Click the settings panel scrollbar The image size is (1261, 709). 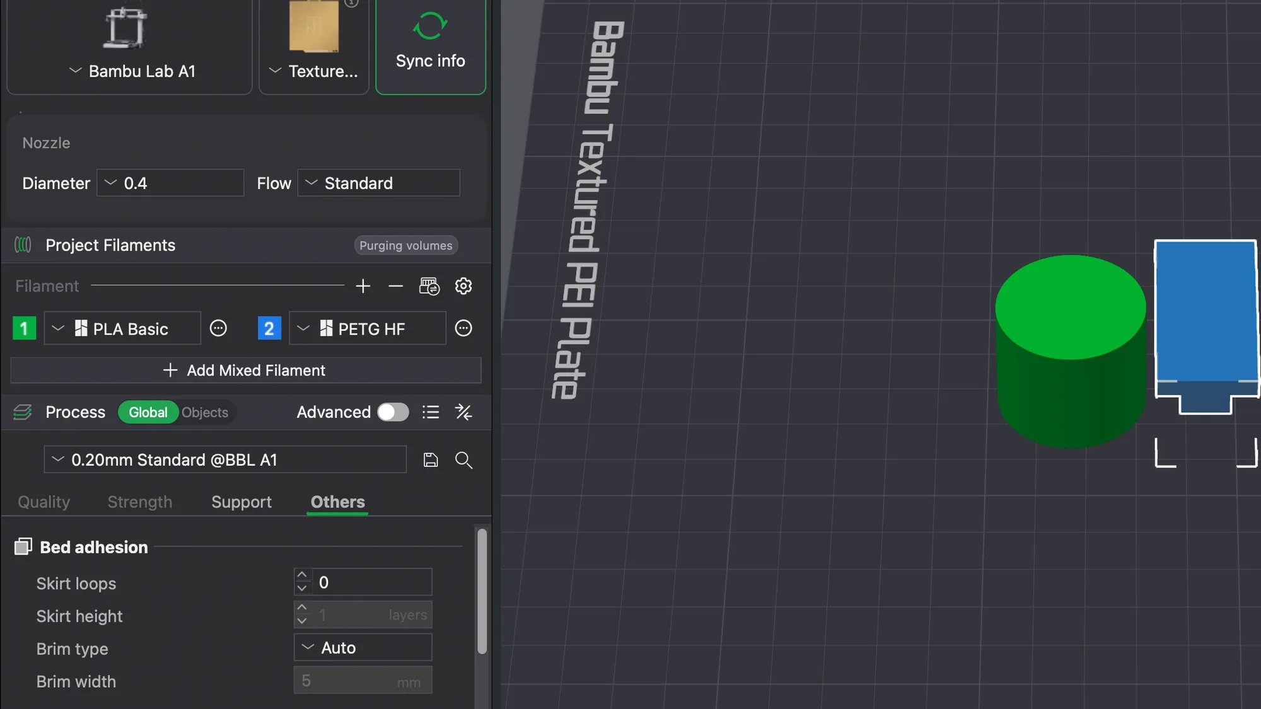[x=482, y=591]
